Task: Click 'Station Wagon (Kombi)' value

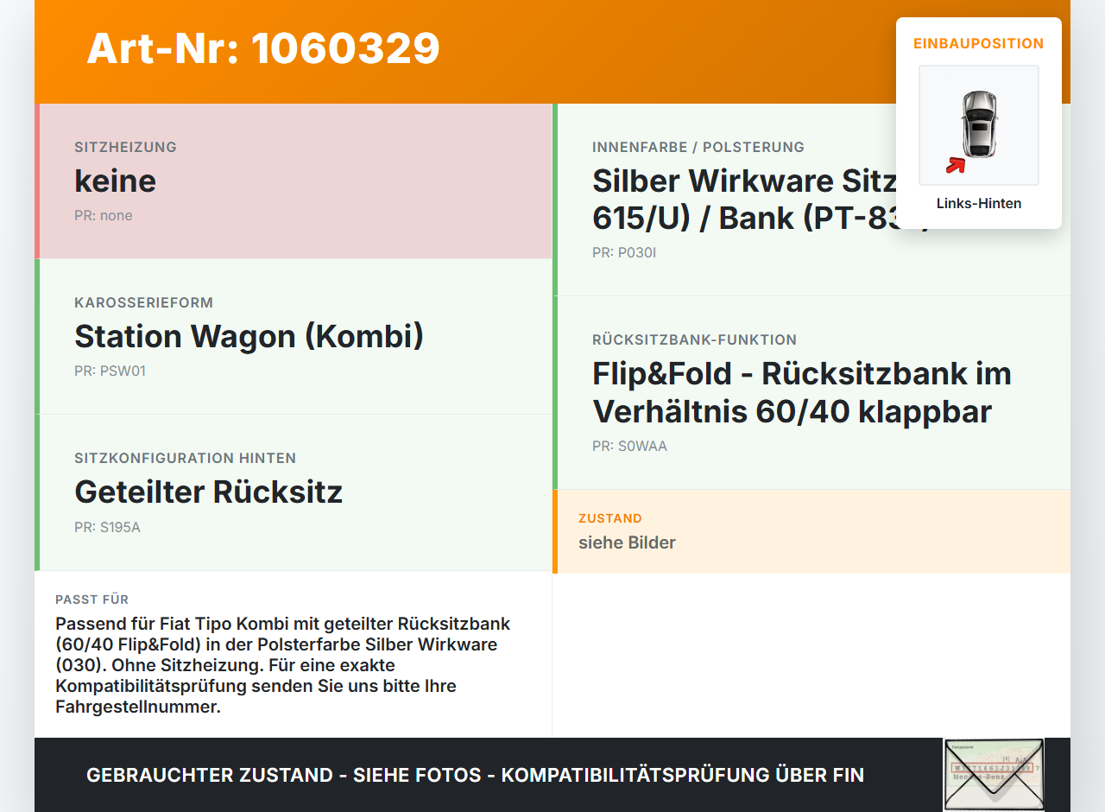Action: pos(249,336)
